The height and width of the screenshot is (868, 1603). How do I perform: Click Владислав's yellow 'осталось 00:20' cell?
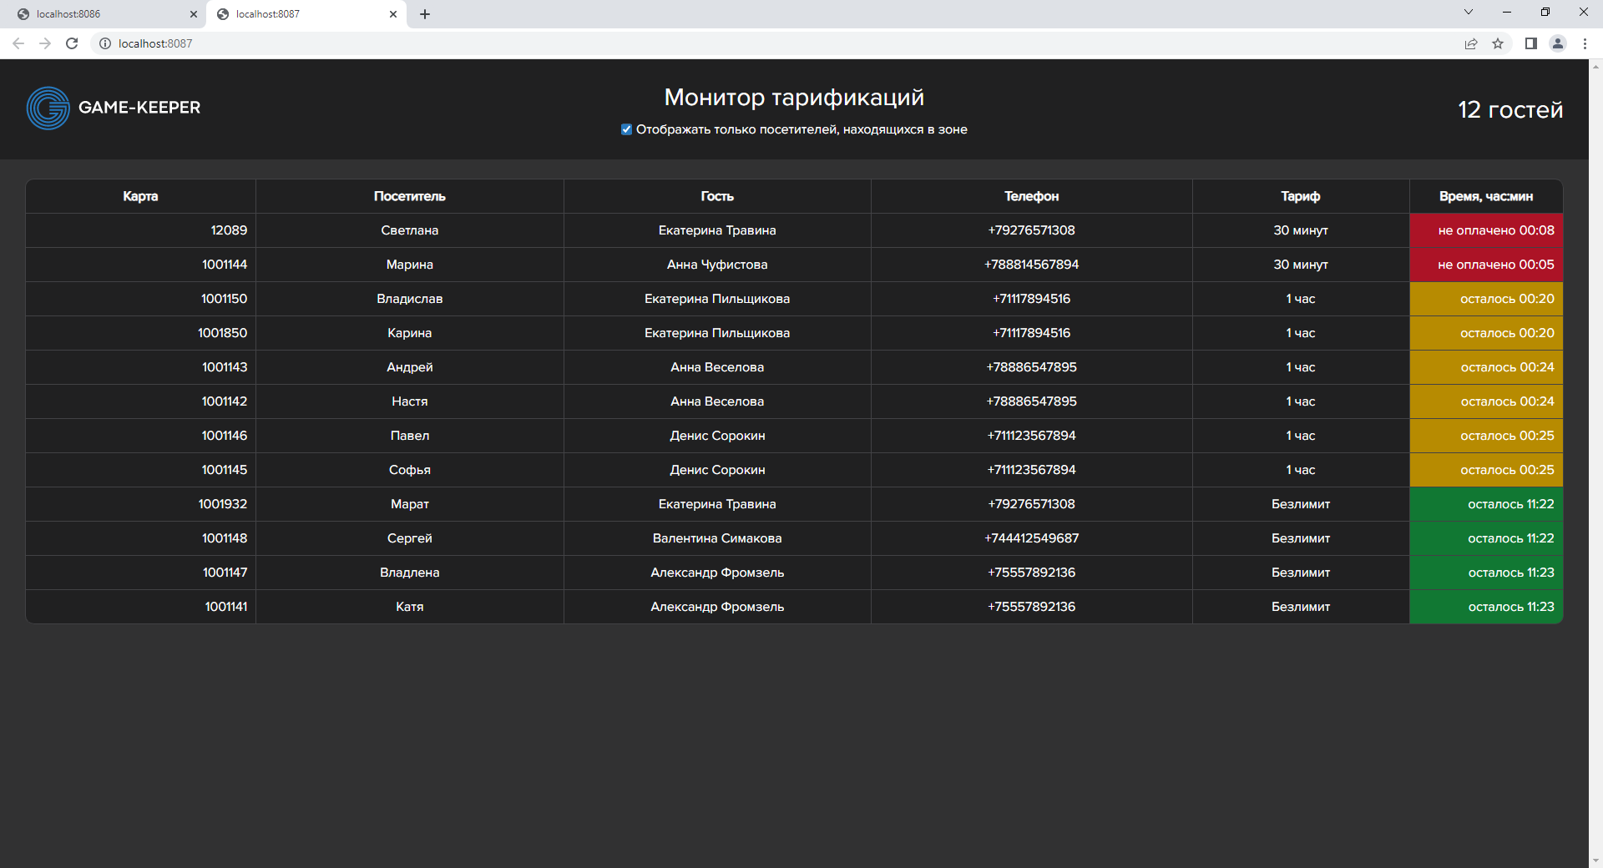tap(1486, 299)
